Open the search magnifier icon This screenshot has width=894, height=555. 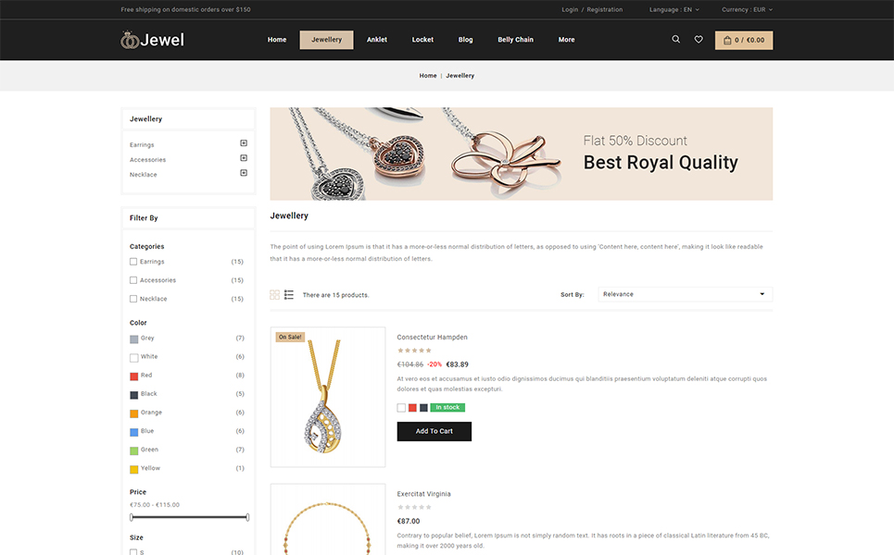(x=675, y=39)
